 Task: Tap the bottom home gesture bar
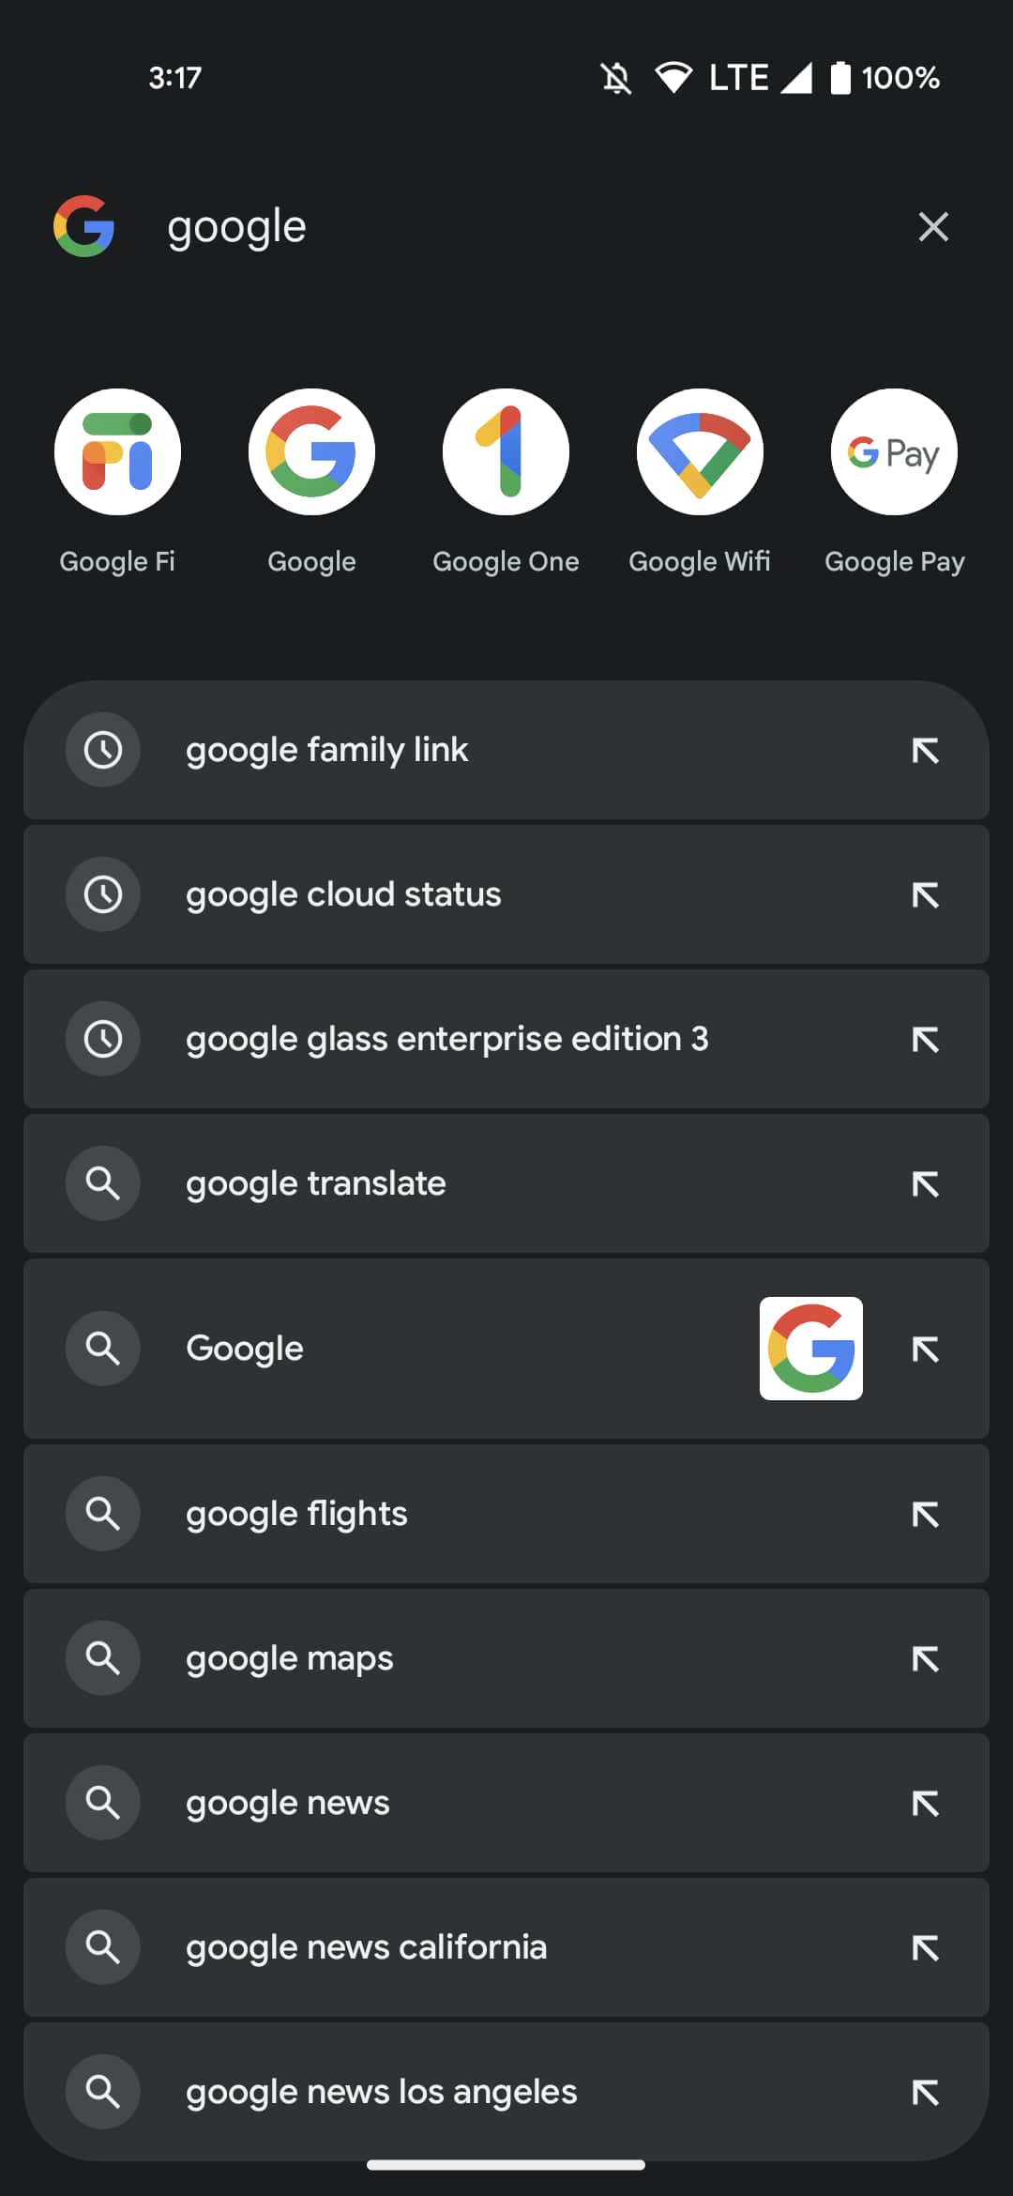coord(506,2165)
